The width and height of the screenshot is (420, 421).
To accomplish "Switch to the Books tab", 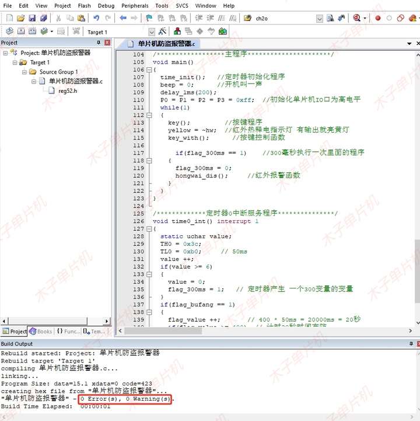I will 41,332.
